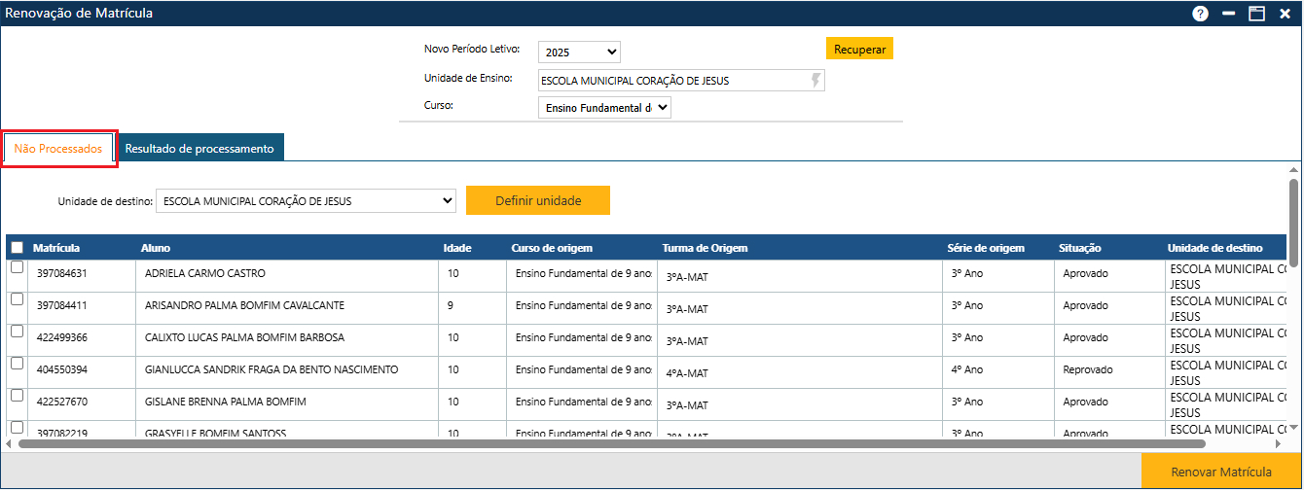Viewport: 1304px width, 490px height.
Task: Minimize the Renovação de Matrícula window
Action: click(1228, 14)
